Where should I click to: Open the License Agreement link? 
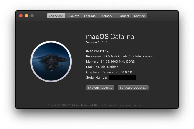click(131, 105)
